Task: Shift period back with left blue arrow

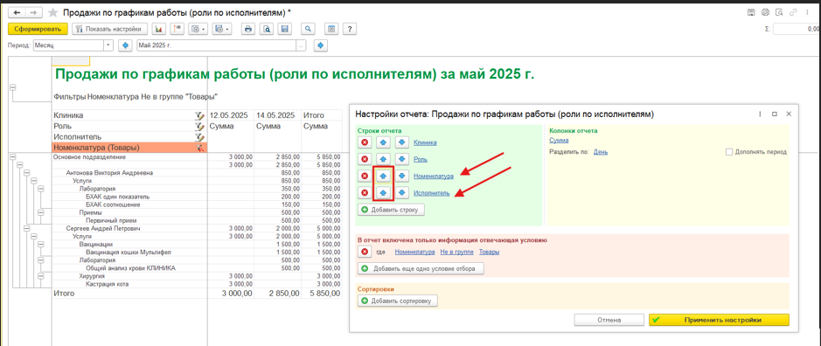Action: (125, 45)
